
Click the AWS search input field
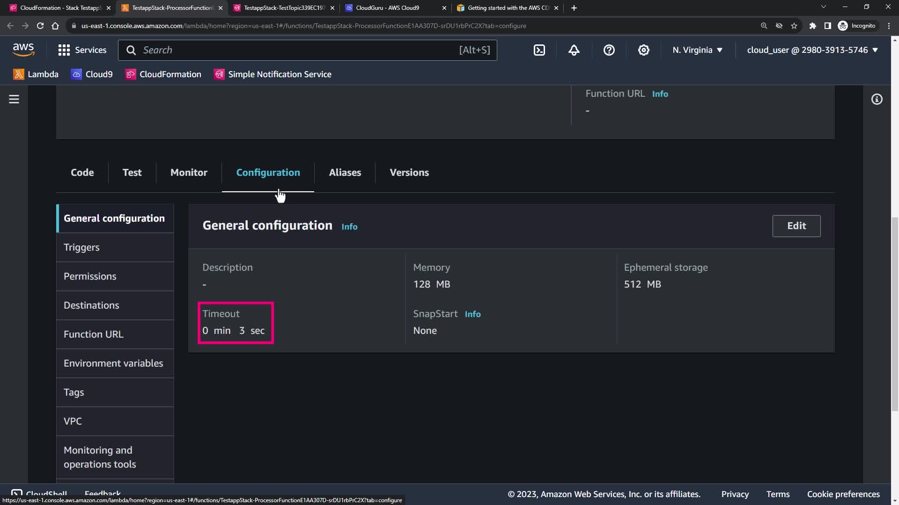click(x=300, y=50)
